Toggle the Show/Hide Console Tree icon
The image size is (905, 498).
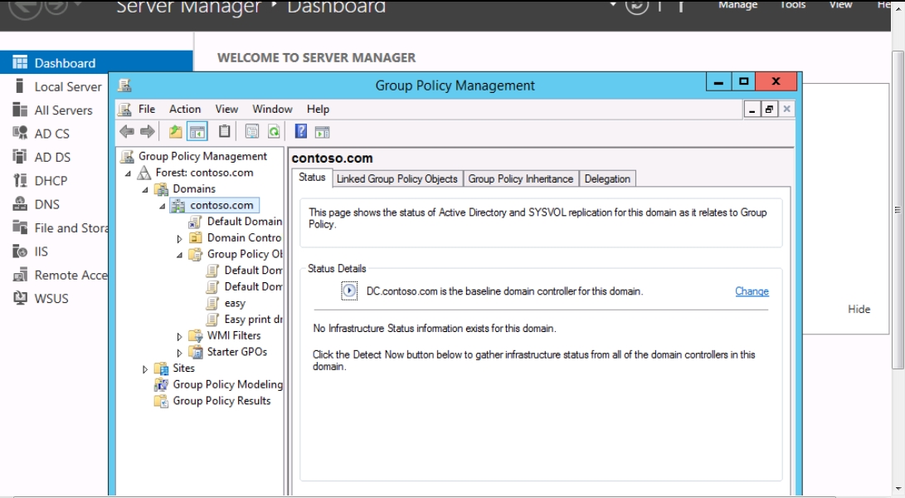197,132
